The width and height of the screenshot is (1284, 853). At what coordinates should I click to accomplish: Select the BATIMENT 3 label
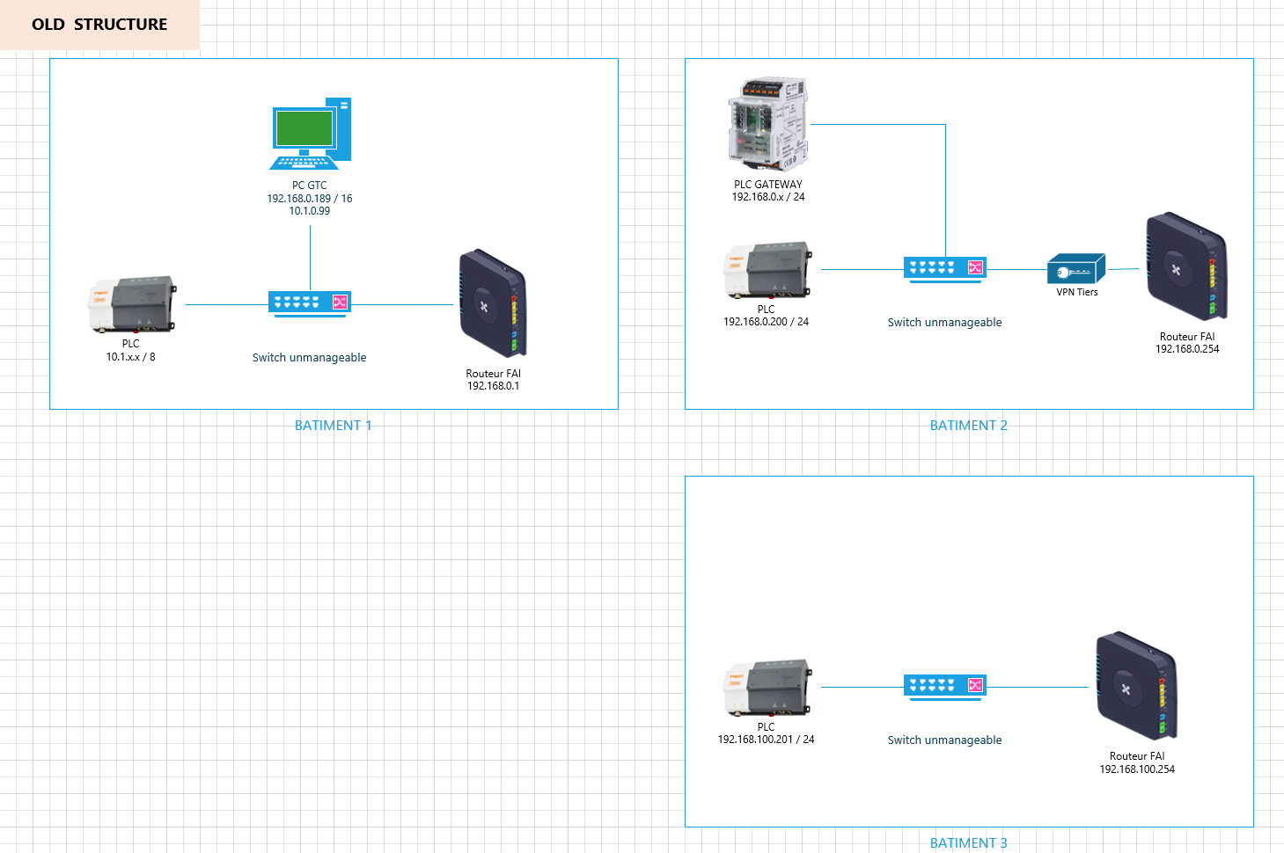pos(968,842)
